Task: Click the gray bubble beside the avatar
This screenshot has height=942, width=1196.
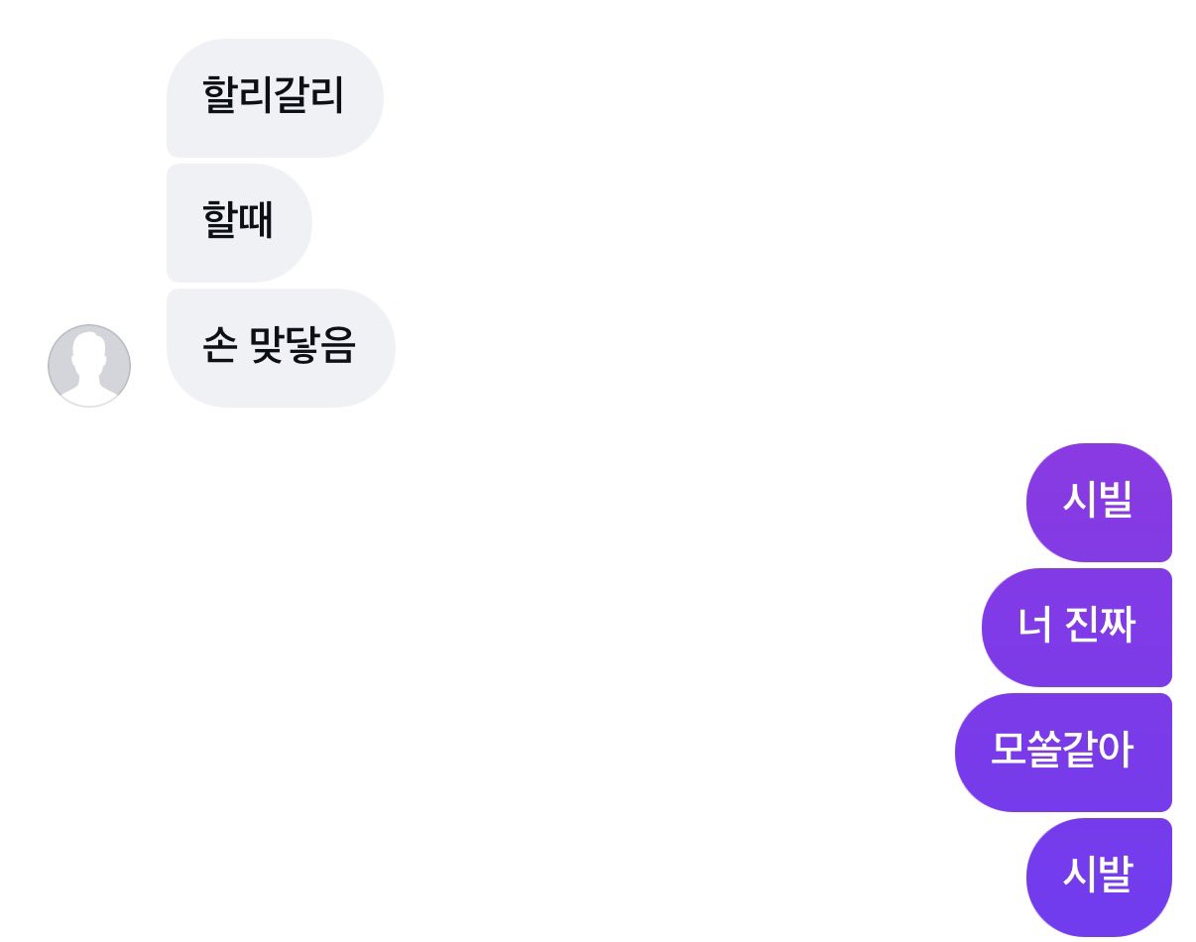Action: pyautogui.click(x=281, y=348)
